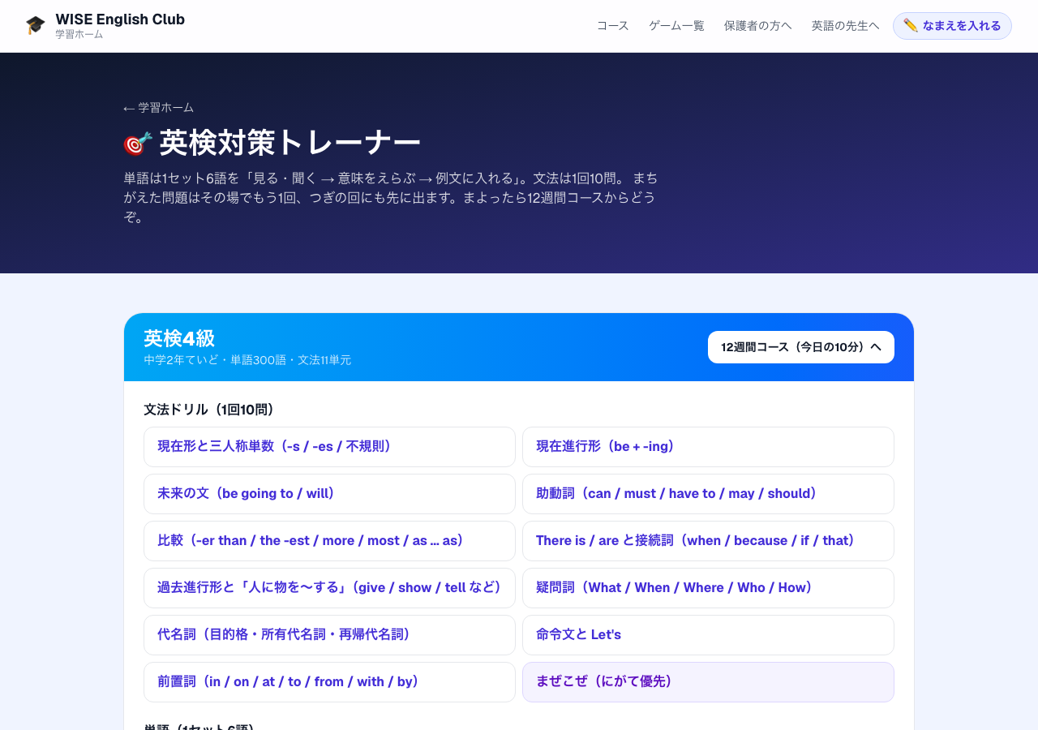The width and height of the screenshot is (1038, 730).
Task: Select the 比較(-er than / the -est) drill
Action: pyautogui.click(x=329, y=541)
